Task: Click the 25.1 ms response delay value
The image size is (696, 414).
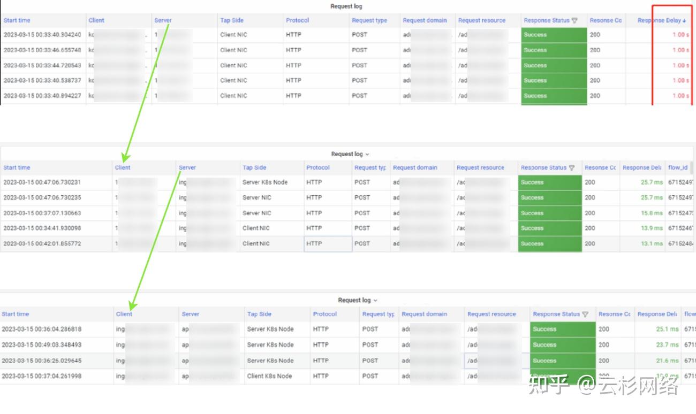Action: (667, 329)
